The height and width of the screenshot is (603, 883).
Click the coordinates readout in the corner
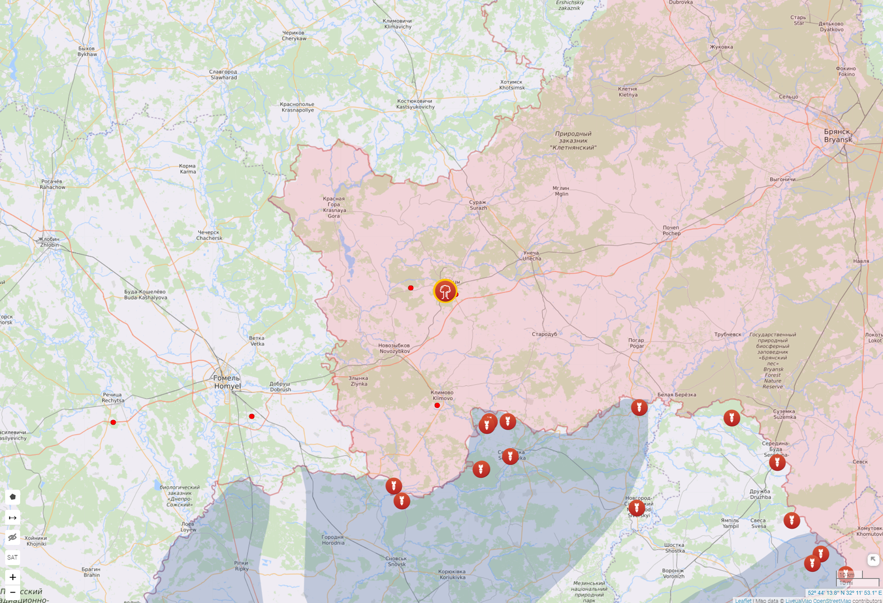coord(844,593)
